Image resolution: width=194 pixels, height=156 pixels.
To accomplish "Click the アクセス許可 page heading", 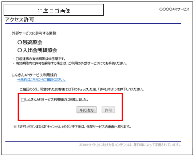I will (x=20, y=20).
